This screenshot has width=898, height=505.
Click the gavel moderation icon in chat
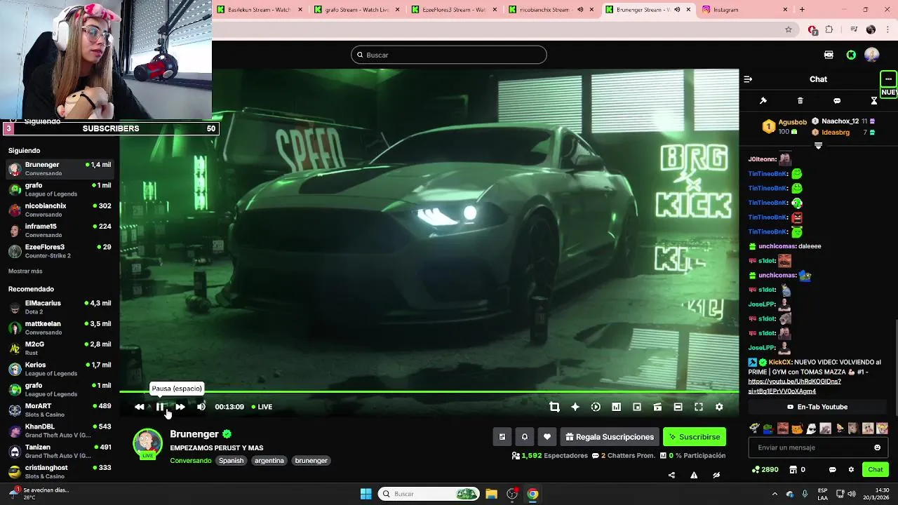point(763,101)
